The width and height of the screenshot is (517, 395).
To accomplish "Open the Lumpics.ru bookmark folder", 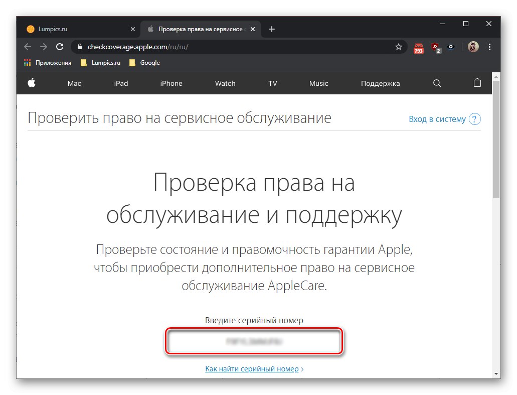I will (x=101, y=63).
